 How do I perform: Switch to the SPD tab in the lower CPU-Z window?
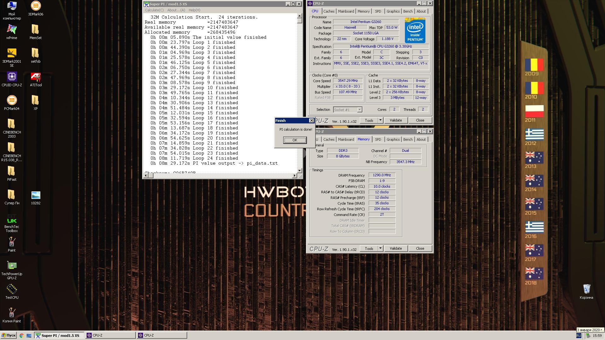(x=378, y=139)
